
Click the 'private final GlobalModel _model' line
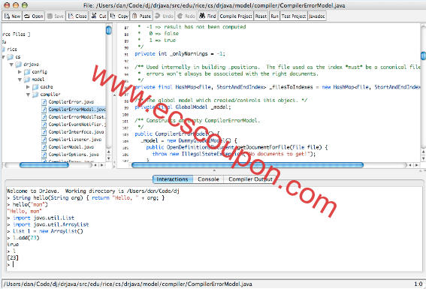point(183,107)
